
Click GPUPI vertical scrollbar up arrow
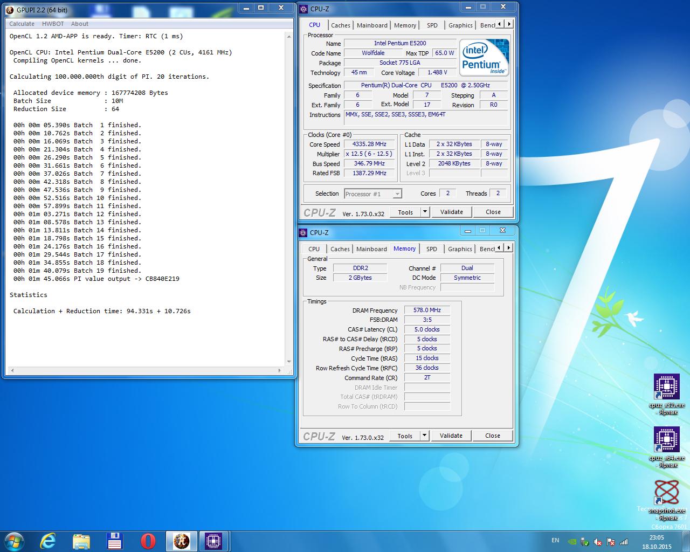click(289, 36)
